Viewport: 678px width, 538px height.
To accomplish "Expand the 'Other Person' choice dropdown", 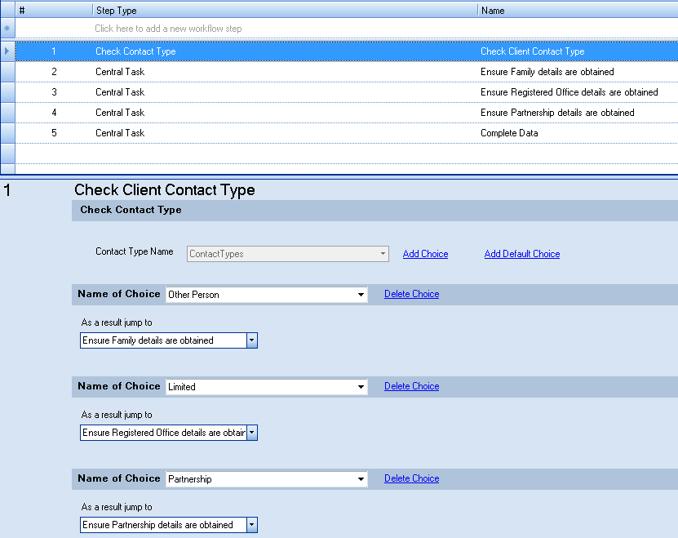I will pos(361,295).
